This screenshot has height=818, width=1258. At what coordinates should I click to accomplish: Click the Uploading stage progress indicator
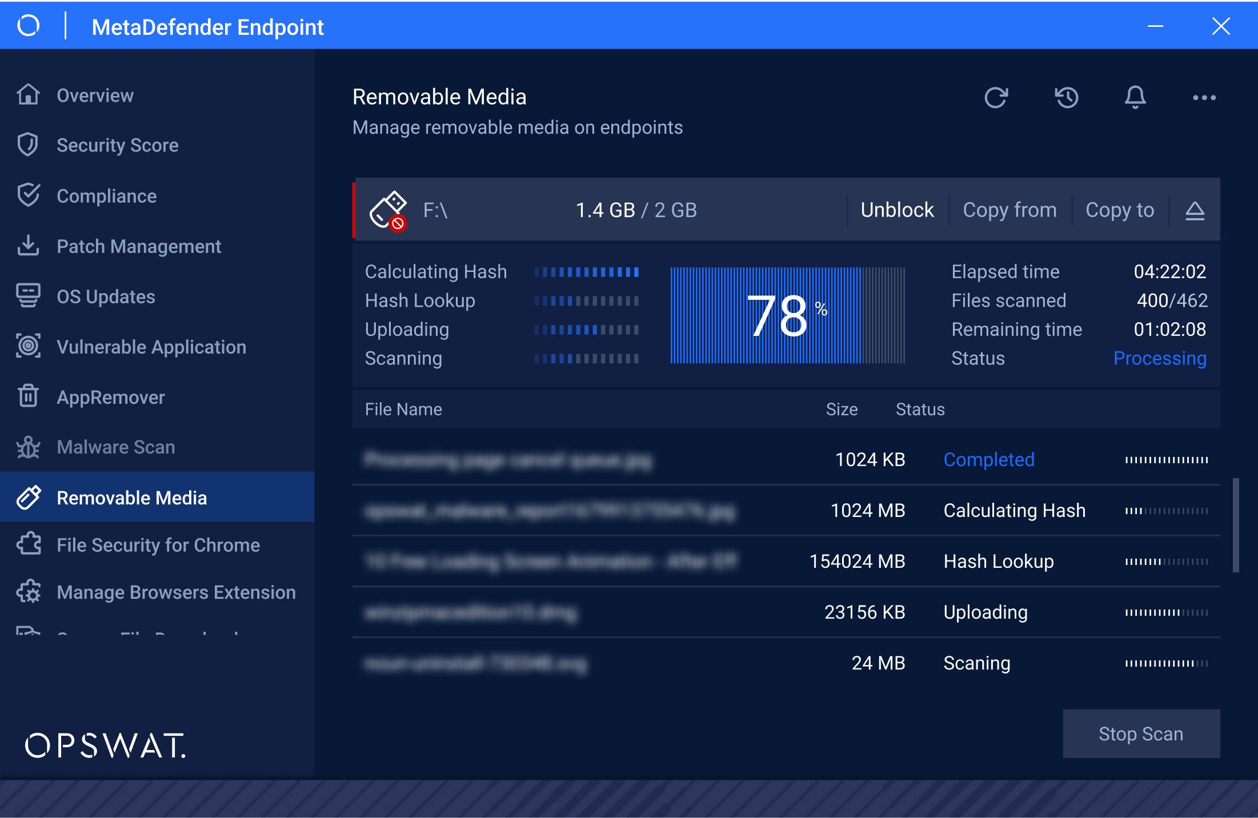click(x=587, y=330)
